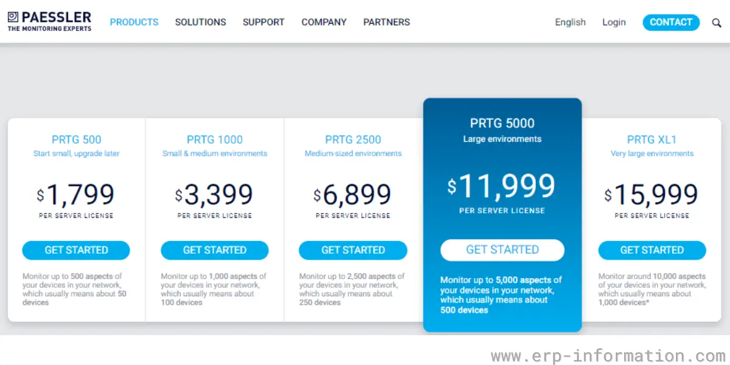The image size is (730, 365).
Task: Click the search magnifier icon
Action: (x=717, y=23)
